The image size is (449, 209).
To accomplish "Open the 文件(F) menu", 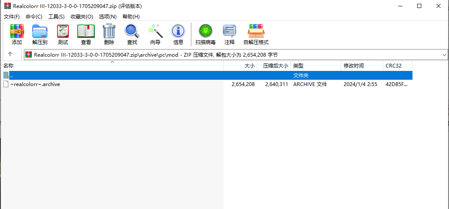I will click(12, 17).
